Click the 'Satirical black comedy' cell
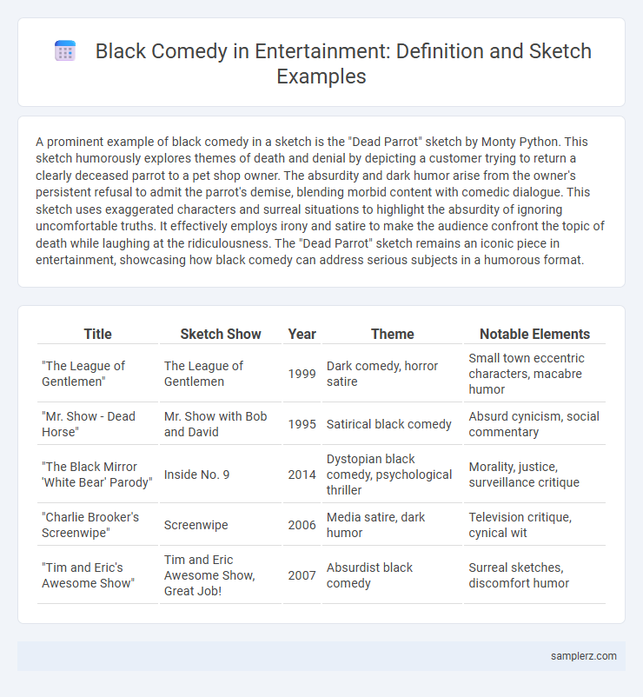 coord(393,424)
